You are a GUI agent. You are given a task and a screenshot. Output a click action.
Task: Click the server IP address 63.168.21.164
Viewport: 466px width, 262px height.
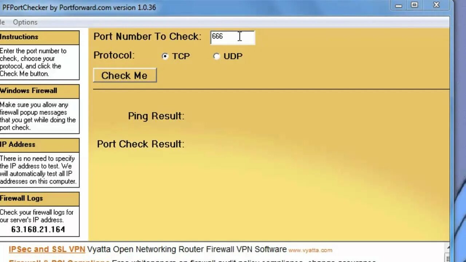tap(38, 229)
